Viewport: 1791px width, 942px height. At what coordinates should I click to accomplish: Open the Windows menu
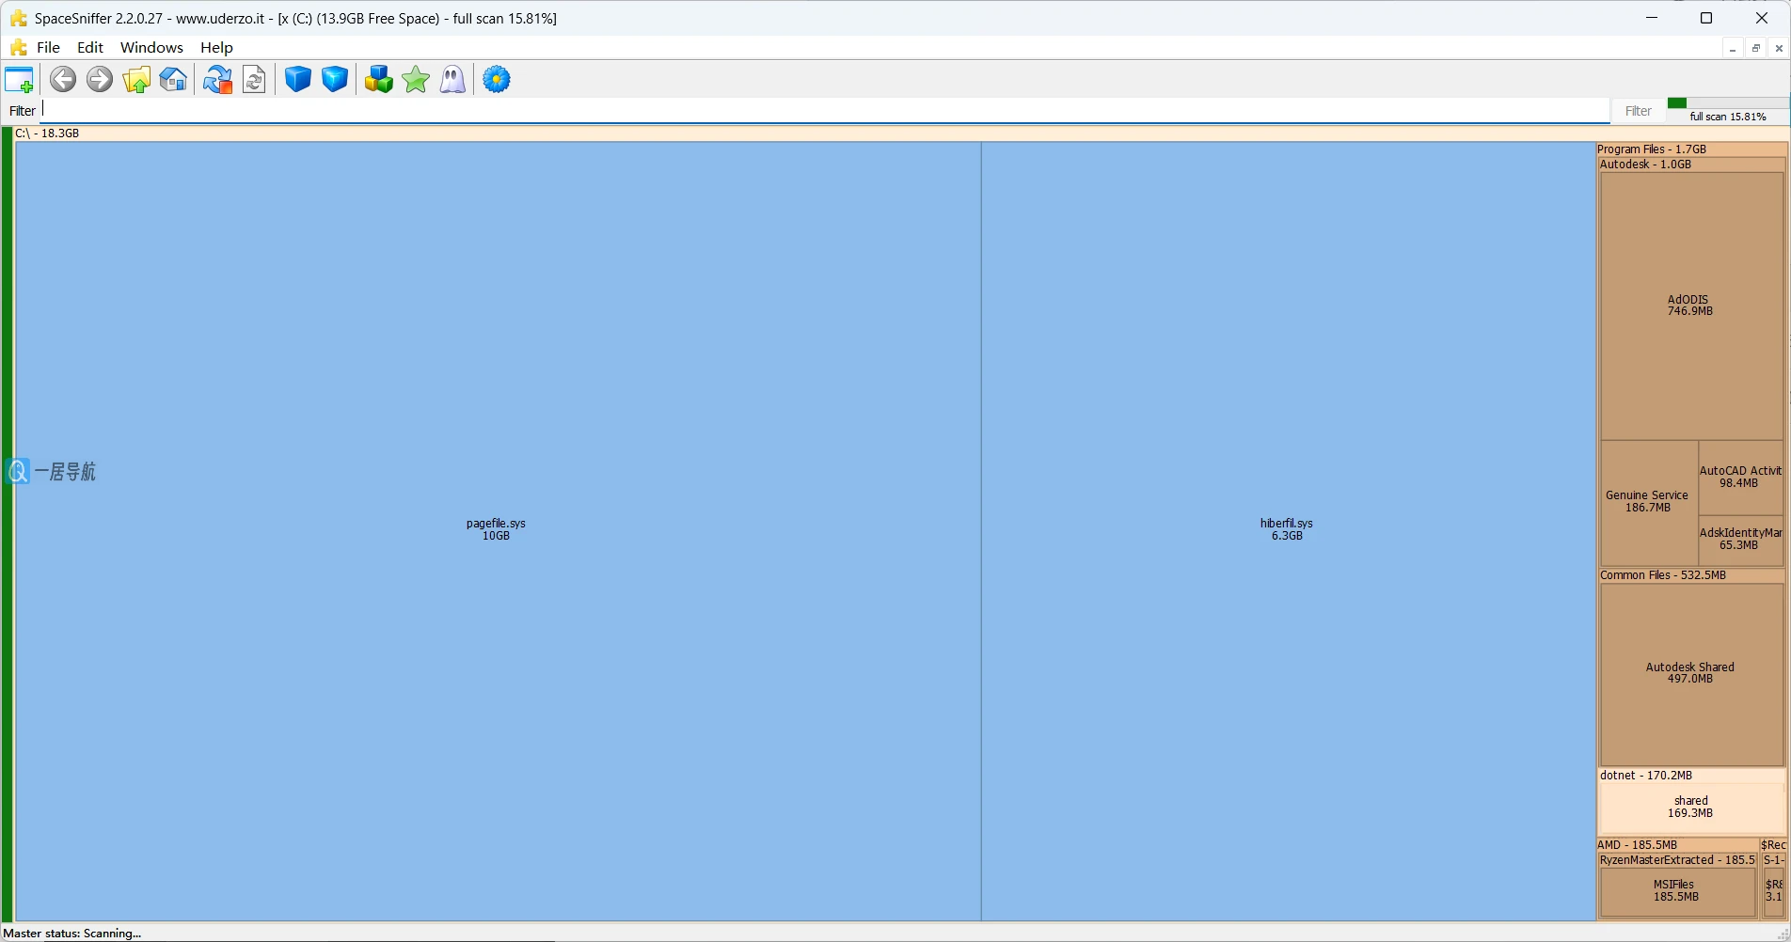point(151,47)
